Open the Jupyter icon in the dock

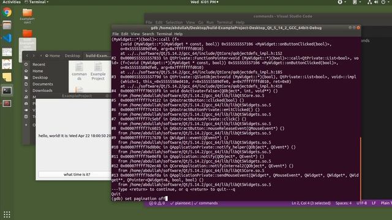7,64
